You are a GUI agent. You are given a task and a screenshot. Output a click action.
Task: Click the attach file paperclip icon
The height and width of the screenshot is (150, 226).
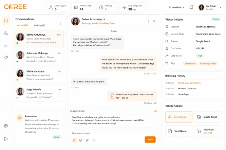pos(87,140)
